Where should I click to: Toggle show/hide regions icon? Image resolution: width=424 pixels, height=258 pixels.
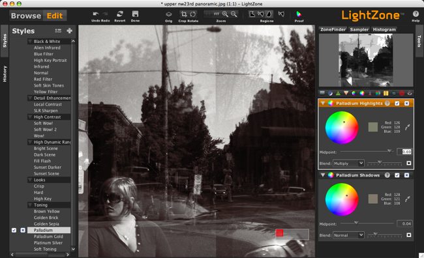pos(281,14)
